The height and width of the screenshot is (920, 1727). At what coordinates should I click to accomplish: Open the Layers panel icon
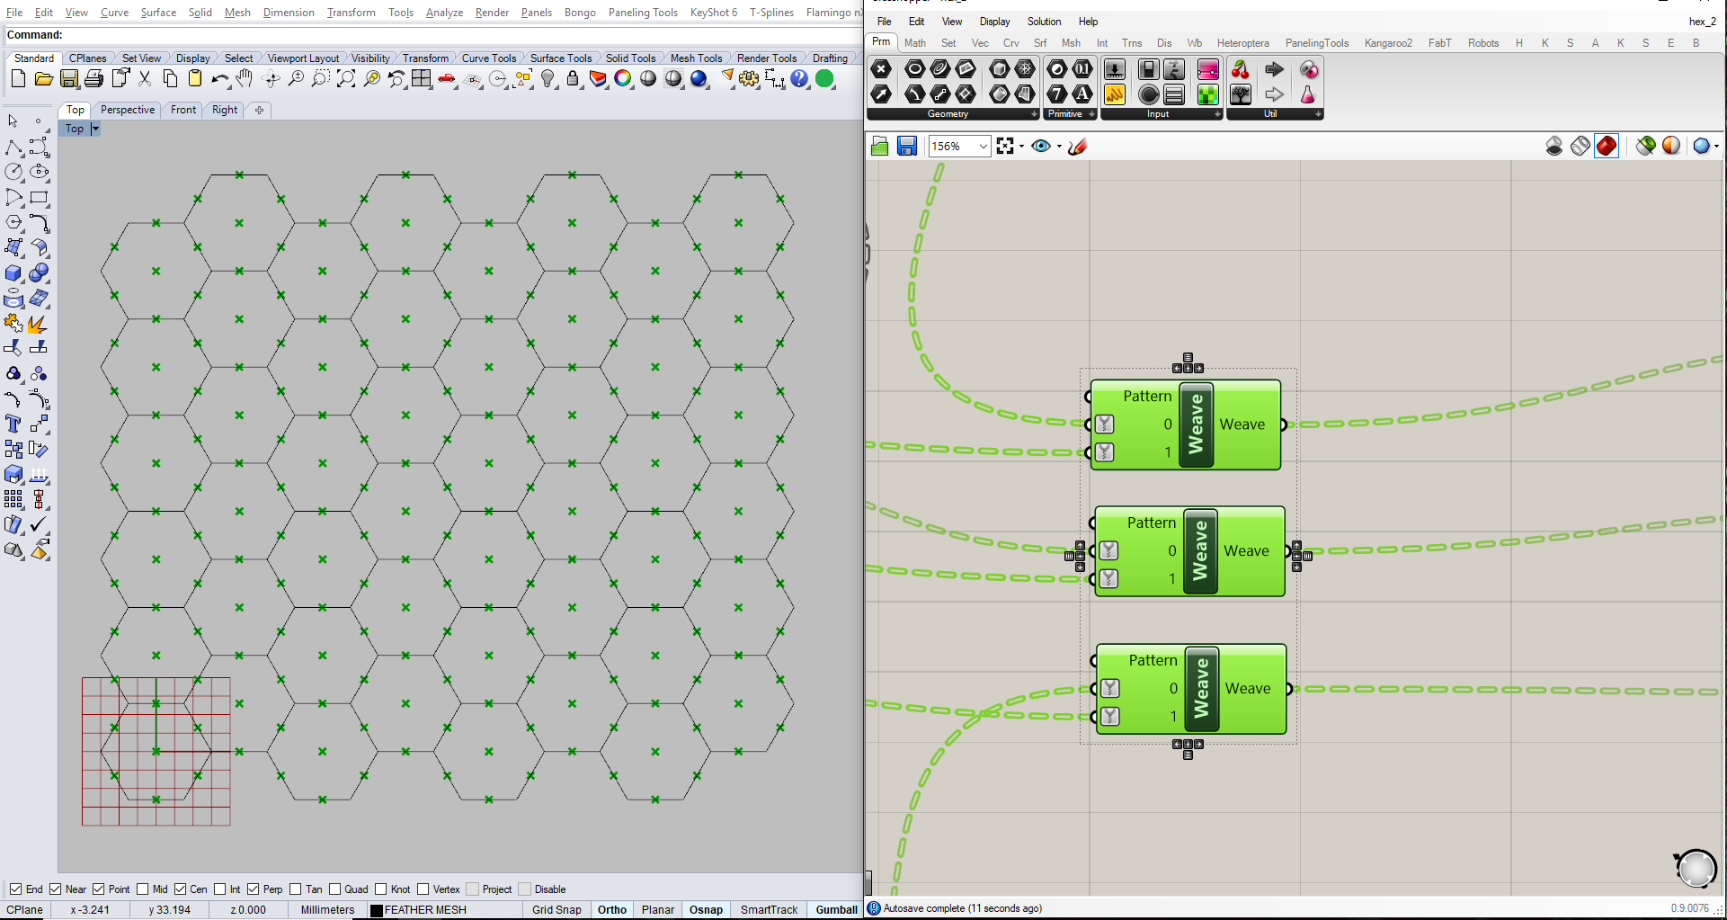(x=598, y=79)
